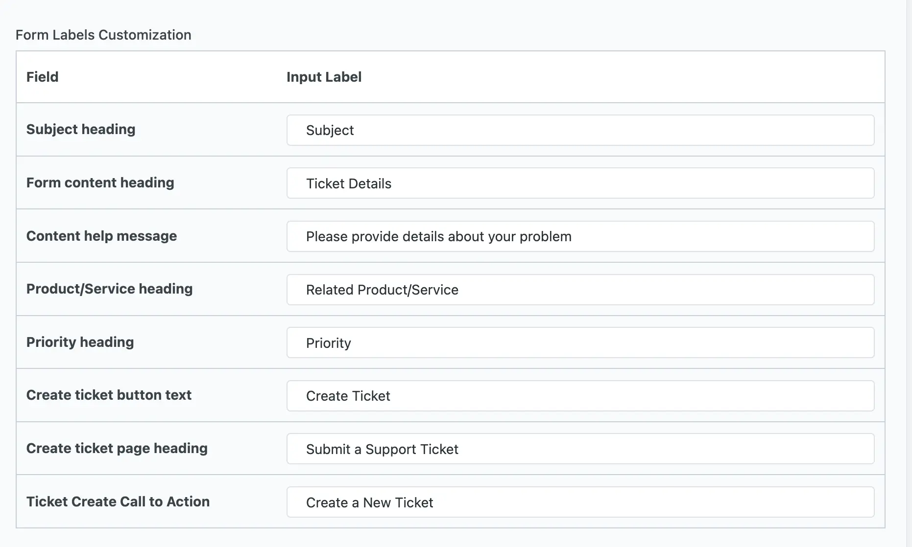
Task: Focus the Ticket Details input field
Action: 580,183
